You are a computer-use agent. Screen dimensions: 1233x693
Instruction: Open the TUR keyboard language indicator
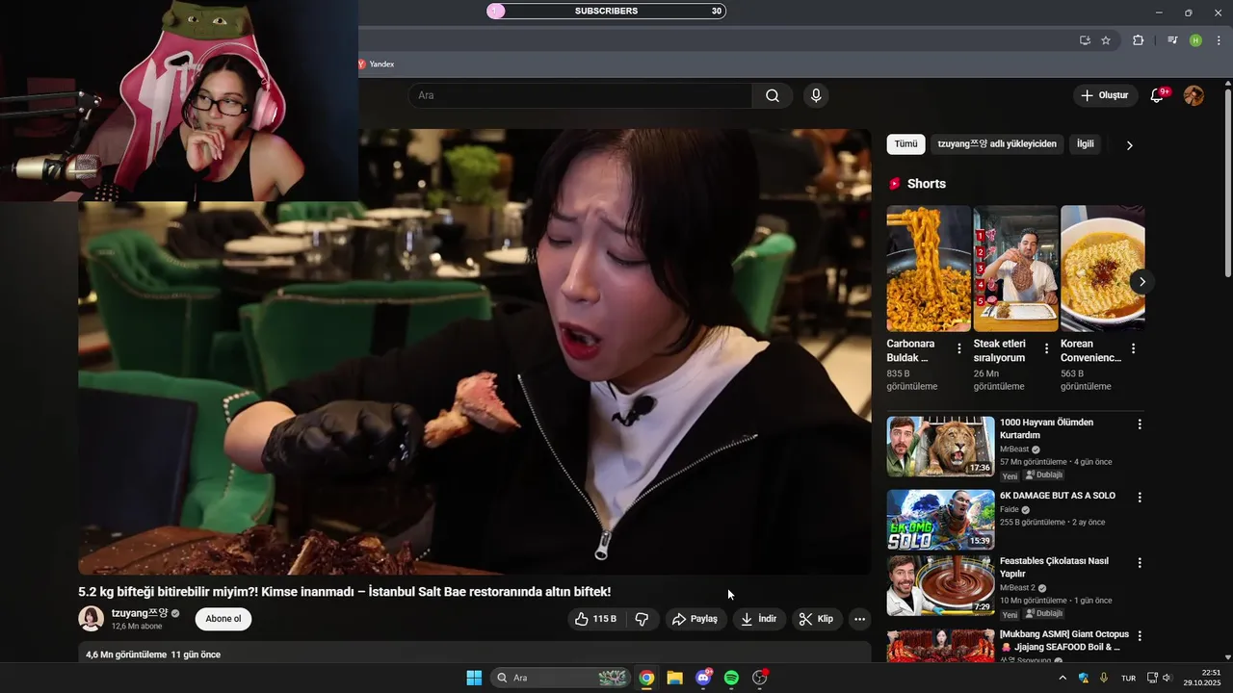click(1128, 678)
